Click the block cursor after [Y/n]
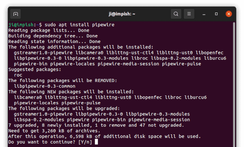Image resolution: width=244 pixels, height=147 pixels. point(96,142)
